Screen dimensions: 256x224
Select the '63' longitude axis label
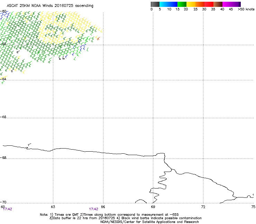point(53,207)
